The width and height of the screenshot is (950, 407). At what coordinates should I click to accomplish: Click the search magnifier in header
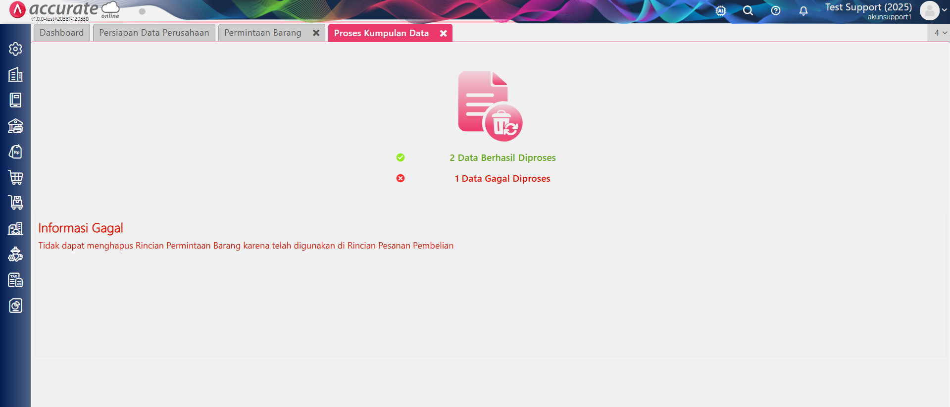point(748,11)
